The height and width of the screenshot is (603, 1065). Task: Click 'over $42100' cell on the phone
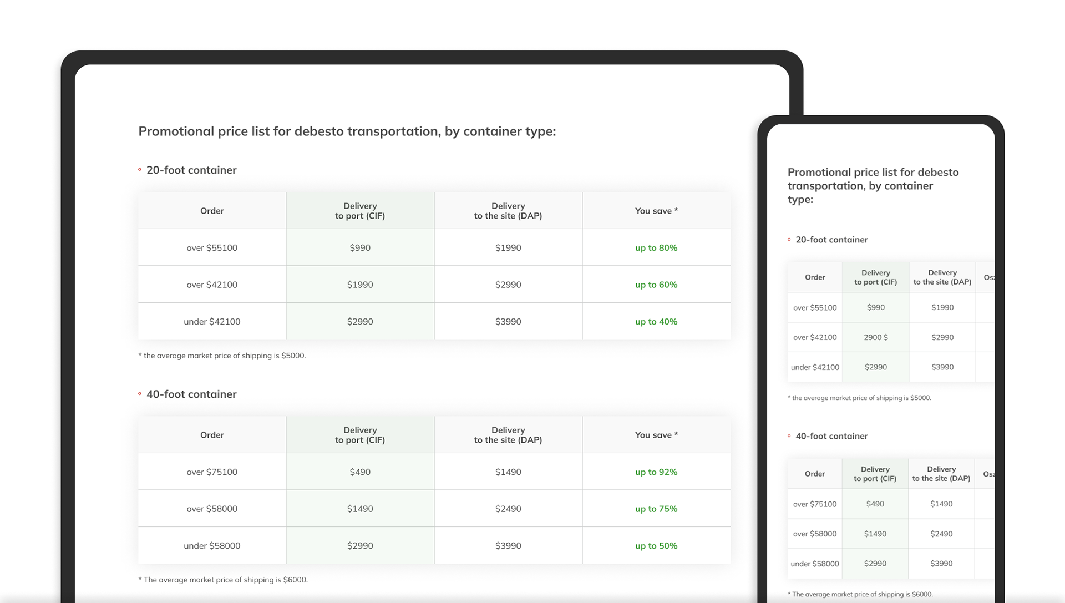(x=815, y=337)
